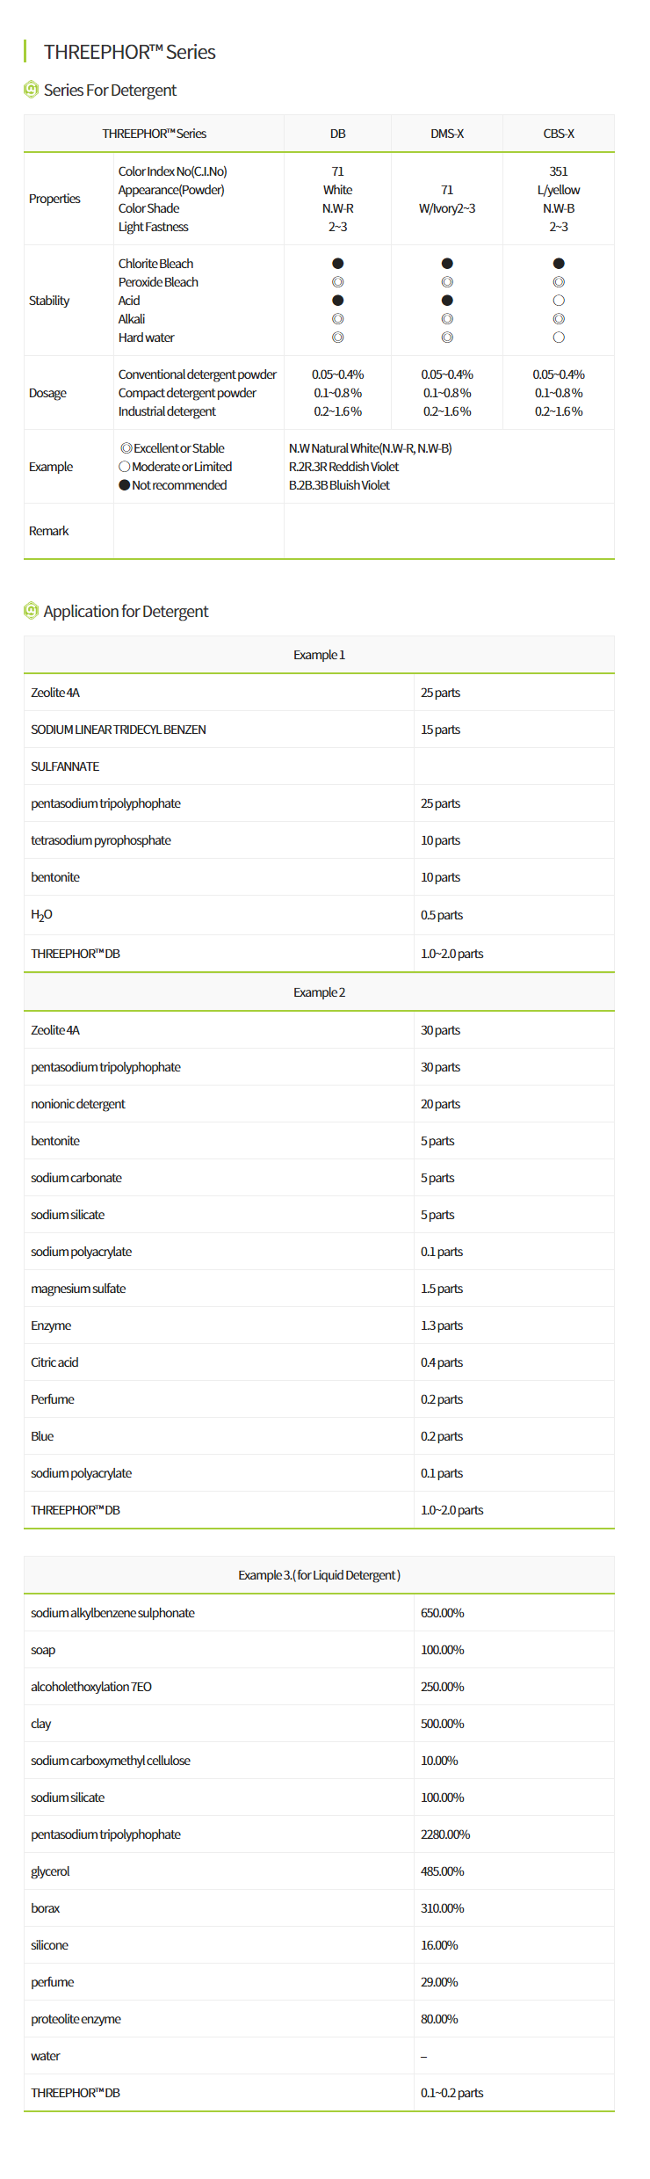Click the green icon beside Series For Detergent
This screenshot has width=650, height=2179.
[x=31, y=90]
